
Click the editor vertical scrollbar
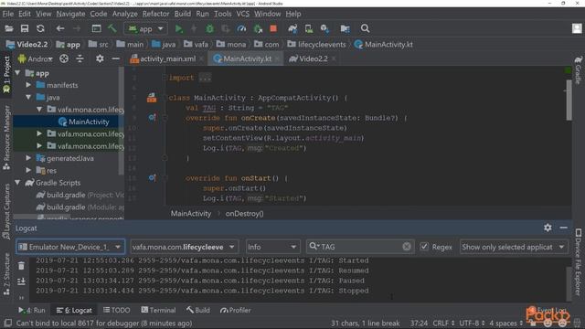tap(569, 100)
